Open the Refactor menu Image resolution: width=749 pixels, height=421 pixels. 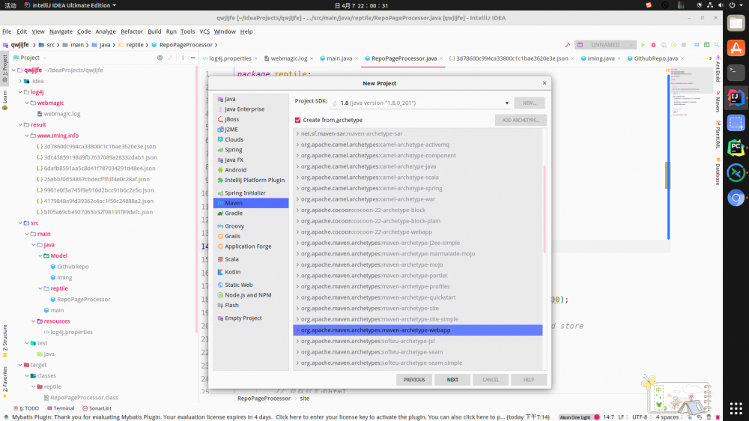(x=132, y=31)
